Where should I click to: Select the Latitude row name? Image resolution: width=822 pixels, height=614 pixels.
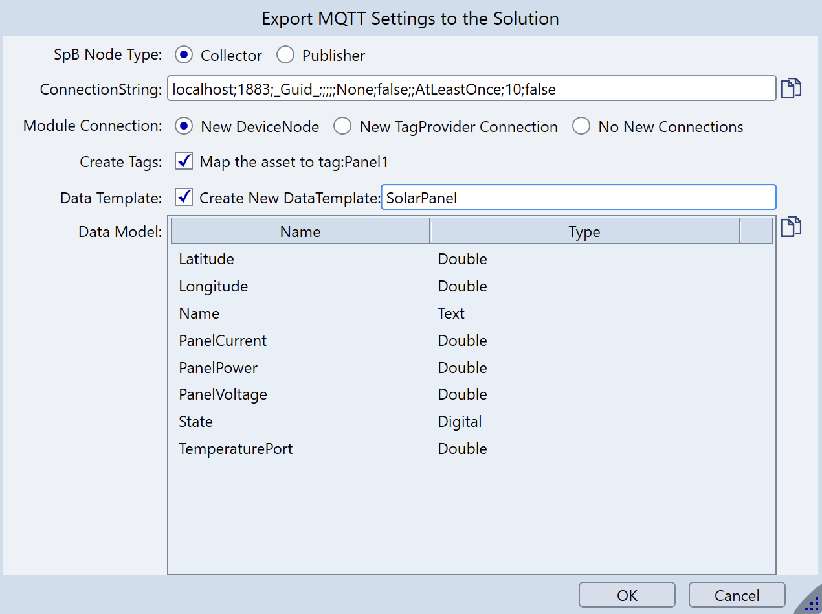pos(206,259)
